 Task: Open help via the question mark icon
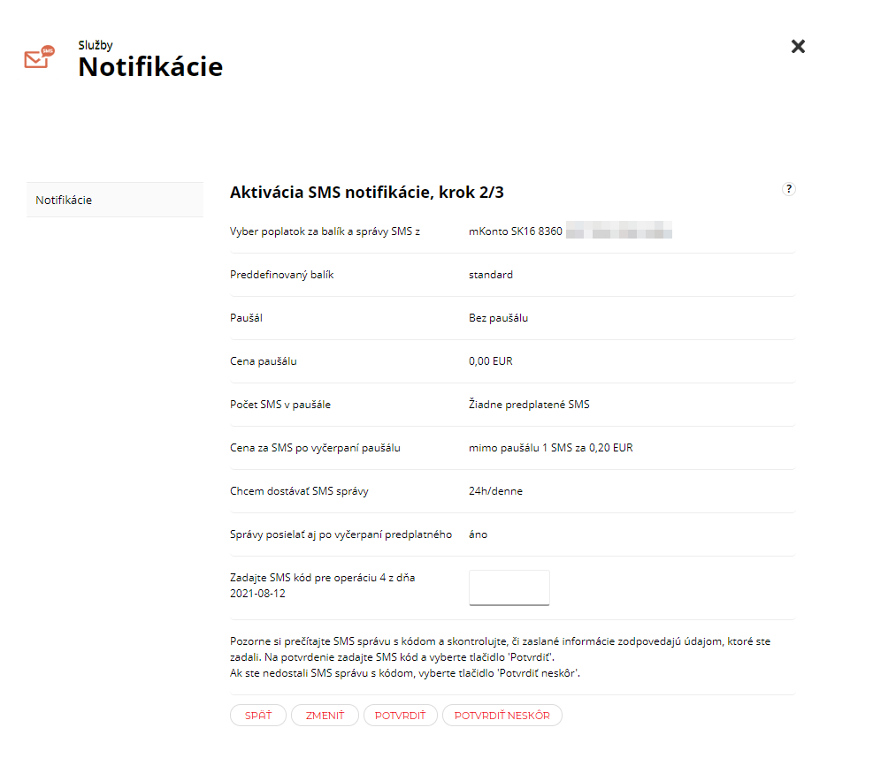click(789, 189)
